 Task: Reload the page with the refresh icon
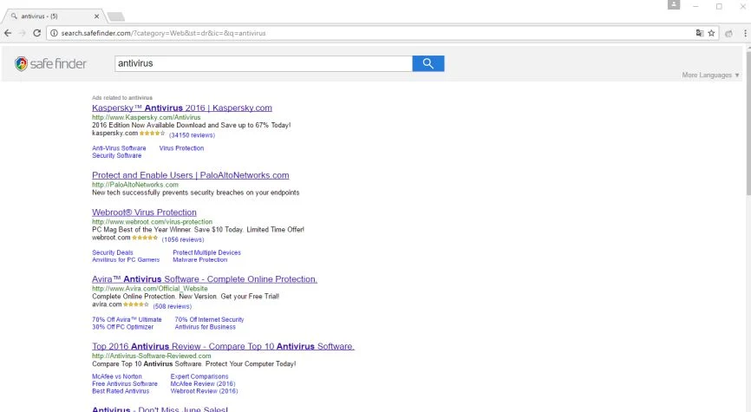[37, 33]
